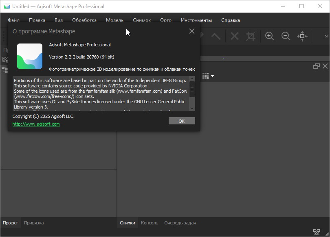
Task: Click the folder tree icon in the Project pane
Action: (x=4, y=70)
